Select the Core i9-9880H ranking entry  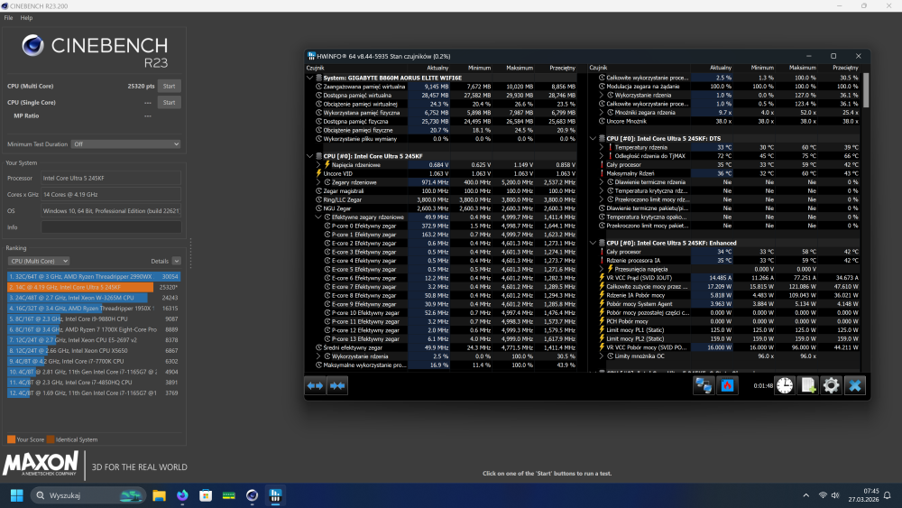point(94,319)
